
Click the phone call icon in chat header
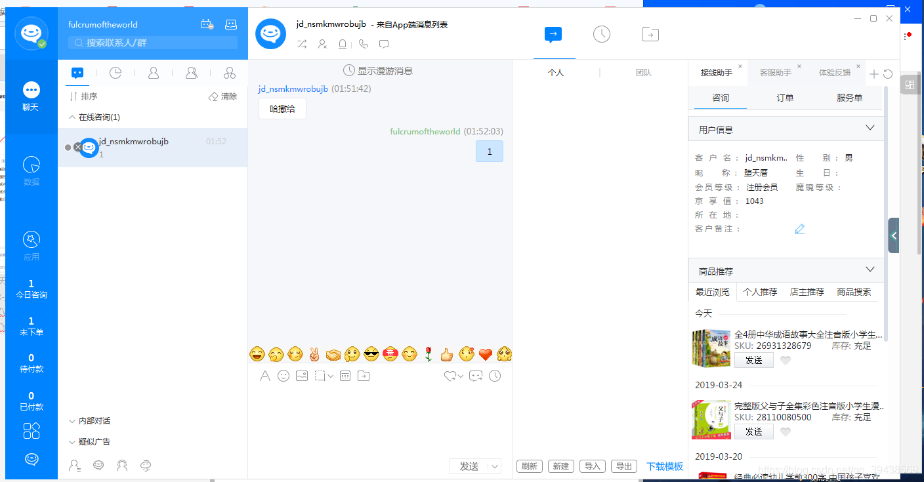point(364,44)
